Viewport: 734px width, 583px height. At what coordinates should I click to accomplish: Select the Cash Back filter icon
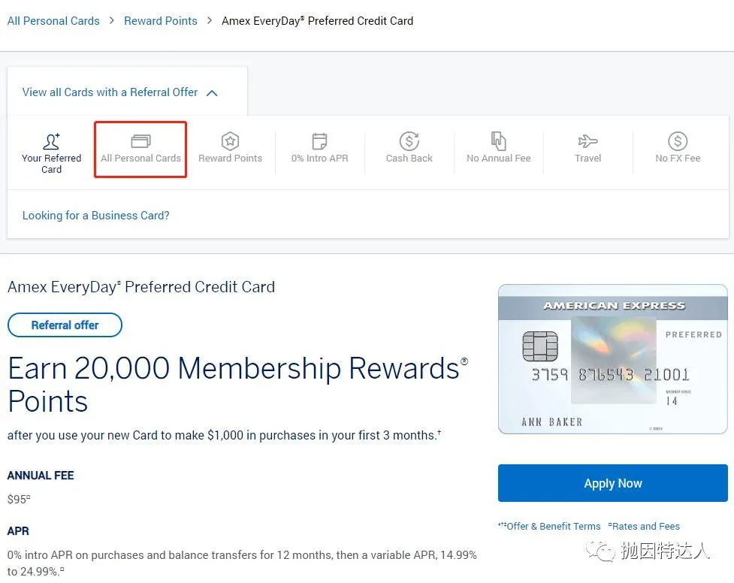409,141
